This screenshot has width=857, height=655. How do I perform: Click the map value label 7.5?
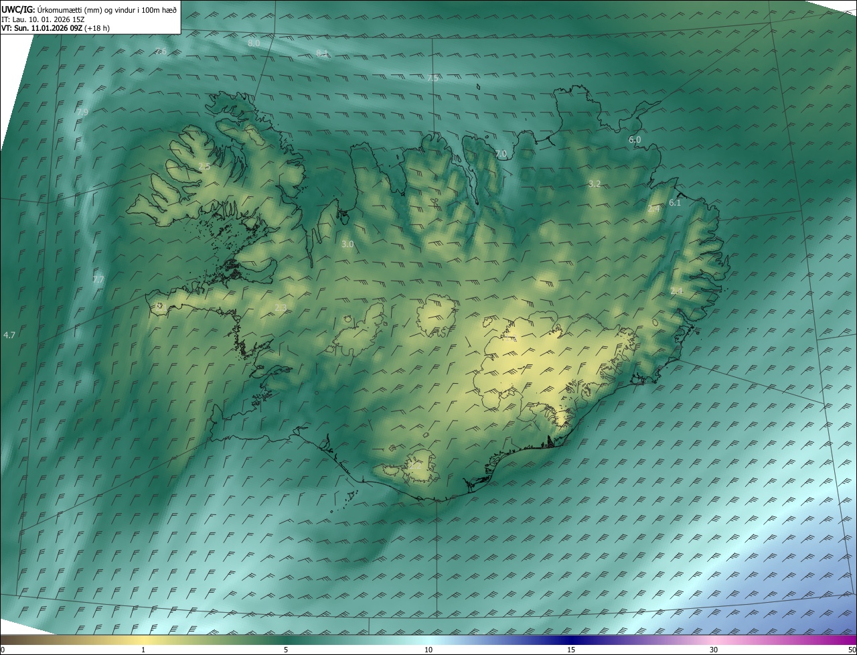(x=433, y=78)
